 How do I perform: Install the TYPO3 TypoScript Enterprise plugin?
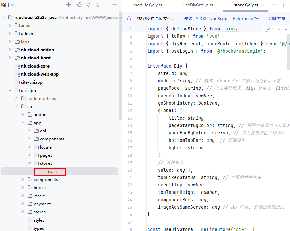coord(223,19)
